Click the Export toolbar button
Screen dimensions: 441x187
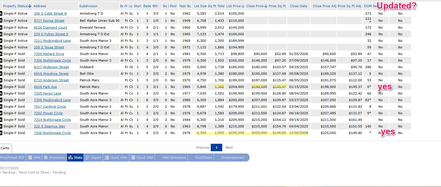pyautogui.click(x=93, y=158)
